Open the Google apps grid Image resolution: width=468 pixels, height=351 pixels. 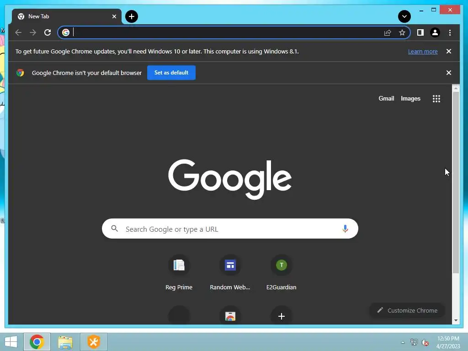(436, 99)
